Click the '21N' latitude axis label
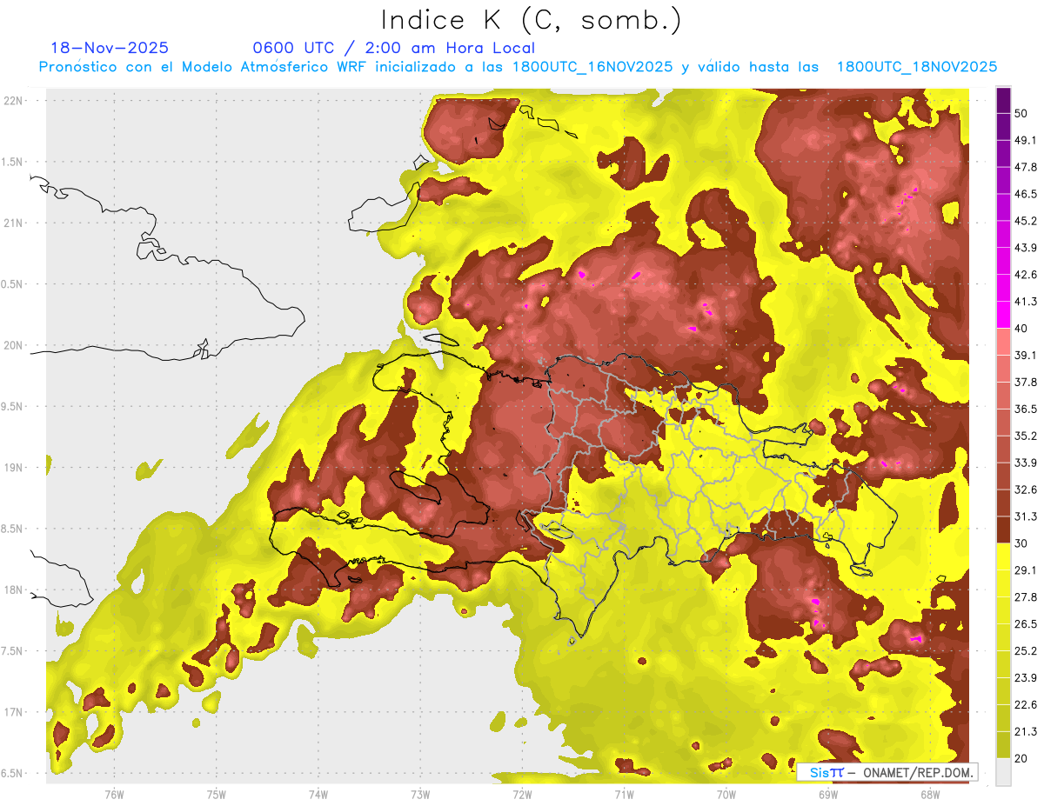 pos(14,223)
